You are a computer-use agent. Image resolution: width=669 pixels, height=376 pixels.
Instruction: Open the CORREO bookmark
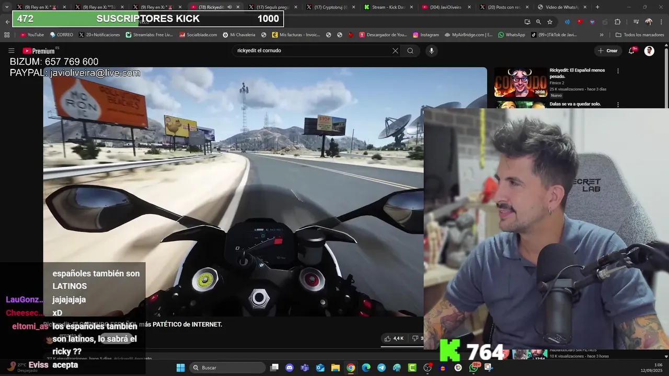tap(61, 34)
